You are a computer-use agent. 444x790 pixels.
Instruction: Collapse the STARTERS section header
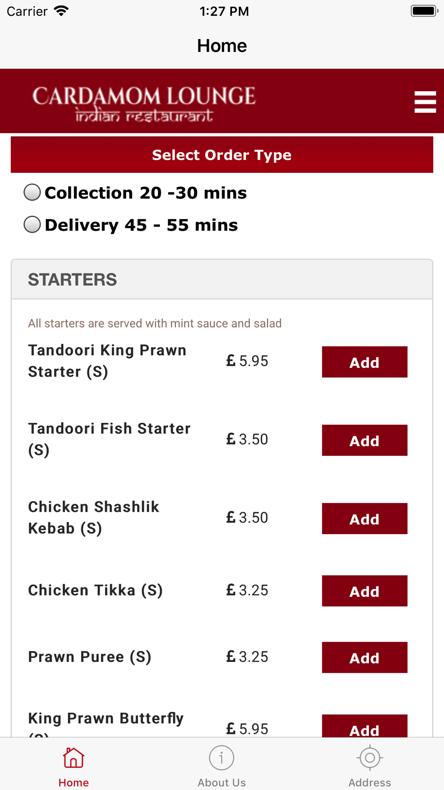pyautogui.click(x=222, y=279)
